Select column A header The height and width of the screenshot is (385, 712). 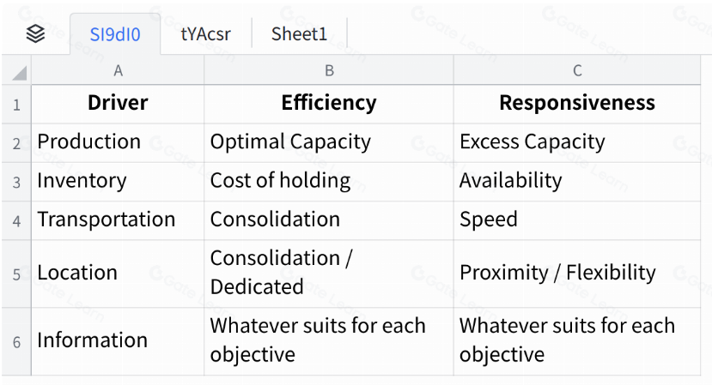point(118,70)
